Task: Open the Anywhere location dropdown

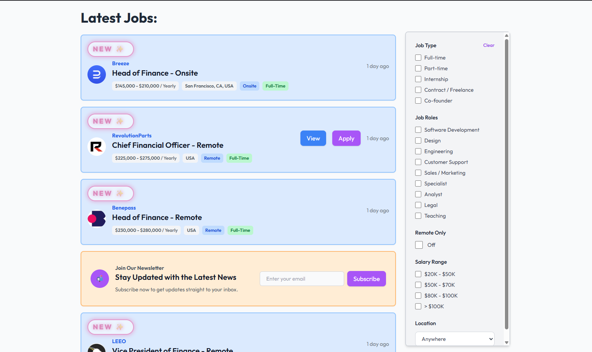Action: pyautogui.click(x=454, y=339)
